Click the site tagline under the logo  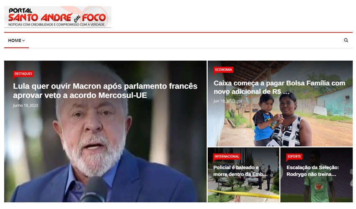[x=57, y=25]
